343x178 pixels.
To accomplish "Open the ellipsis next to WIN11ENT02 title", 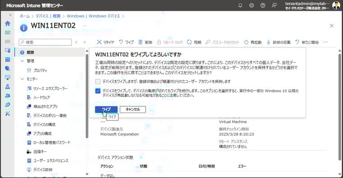I will (x=84, y=26).
